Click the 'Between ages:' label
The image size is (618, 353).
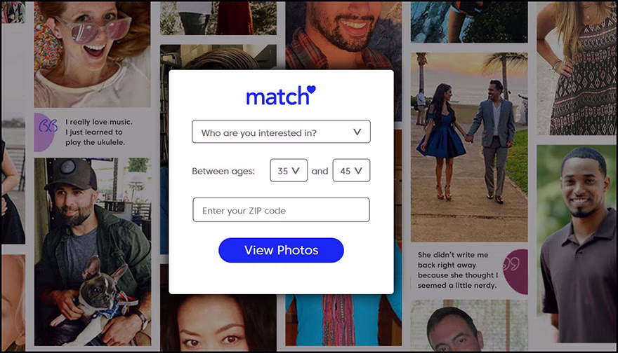click(x=223, y=172)
